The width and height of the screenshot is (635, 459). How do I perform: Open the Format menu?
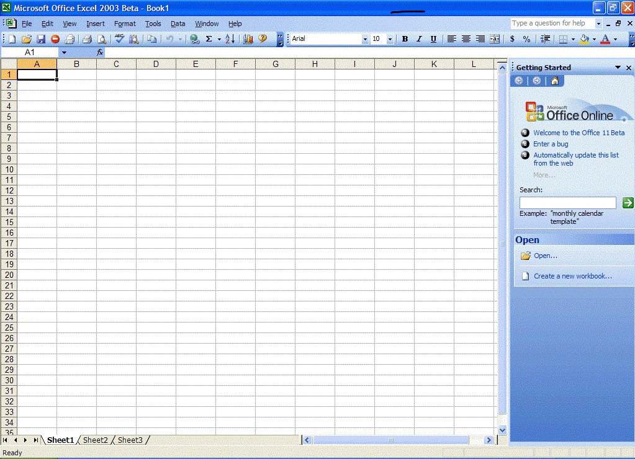click(x=125, y=24)
